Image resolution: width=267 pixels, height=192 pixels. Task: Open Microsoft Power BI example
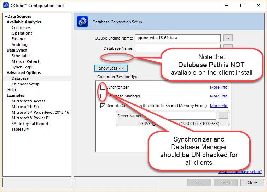pos(30,118)
